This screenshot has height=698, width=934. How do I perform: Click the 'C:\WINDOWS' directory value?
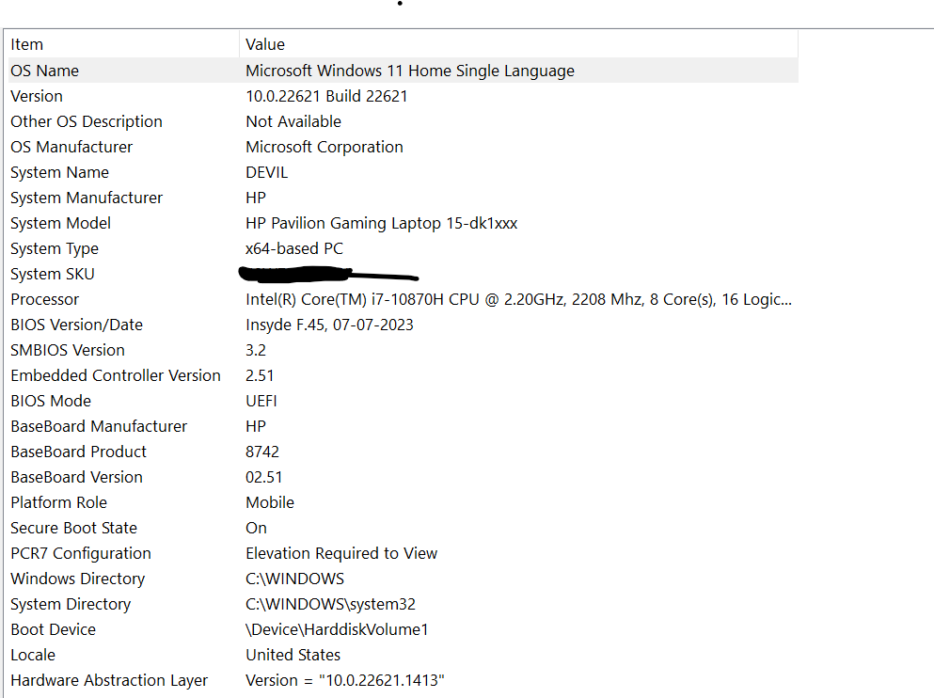point(294,579)
